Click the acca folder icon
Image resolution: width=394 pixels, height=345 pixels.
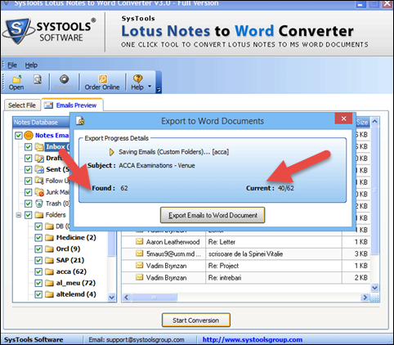(x=49, y=271)
